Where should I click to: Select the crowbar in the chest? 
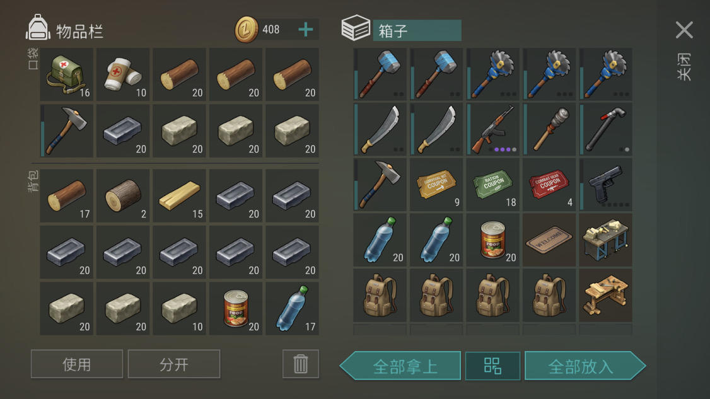pos(605,129)
